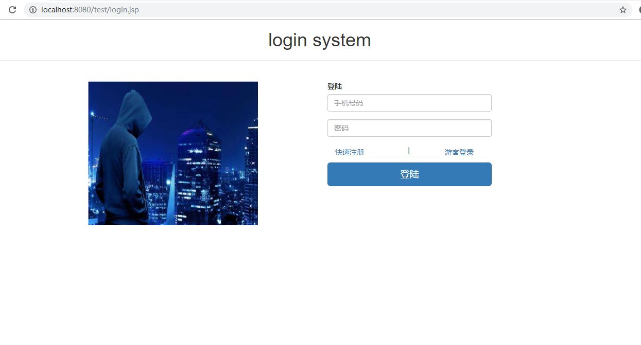Image resolution: width=641 pixels, height=345 pixels.
Task: Click the partially visible profile icon beside the star
Action: point(639,10)
